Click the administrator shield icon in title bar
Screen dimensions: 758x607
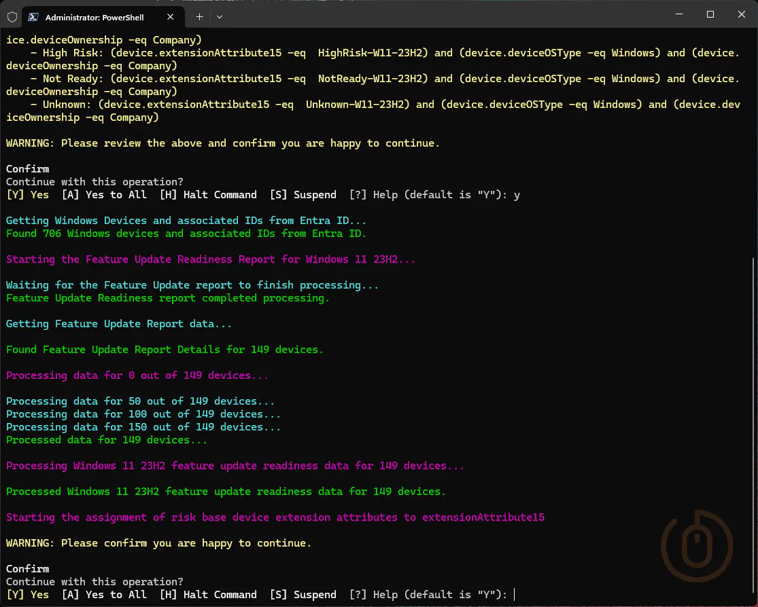tap(12, 17)
